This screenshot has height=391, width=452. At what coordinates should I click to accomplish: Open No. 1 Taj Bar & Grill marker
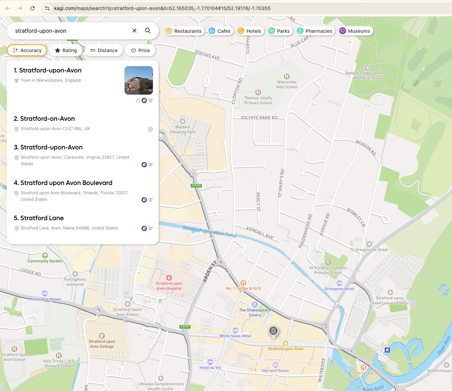(x=243, y=283)
